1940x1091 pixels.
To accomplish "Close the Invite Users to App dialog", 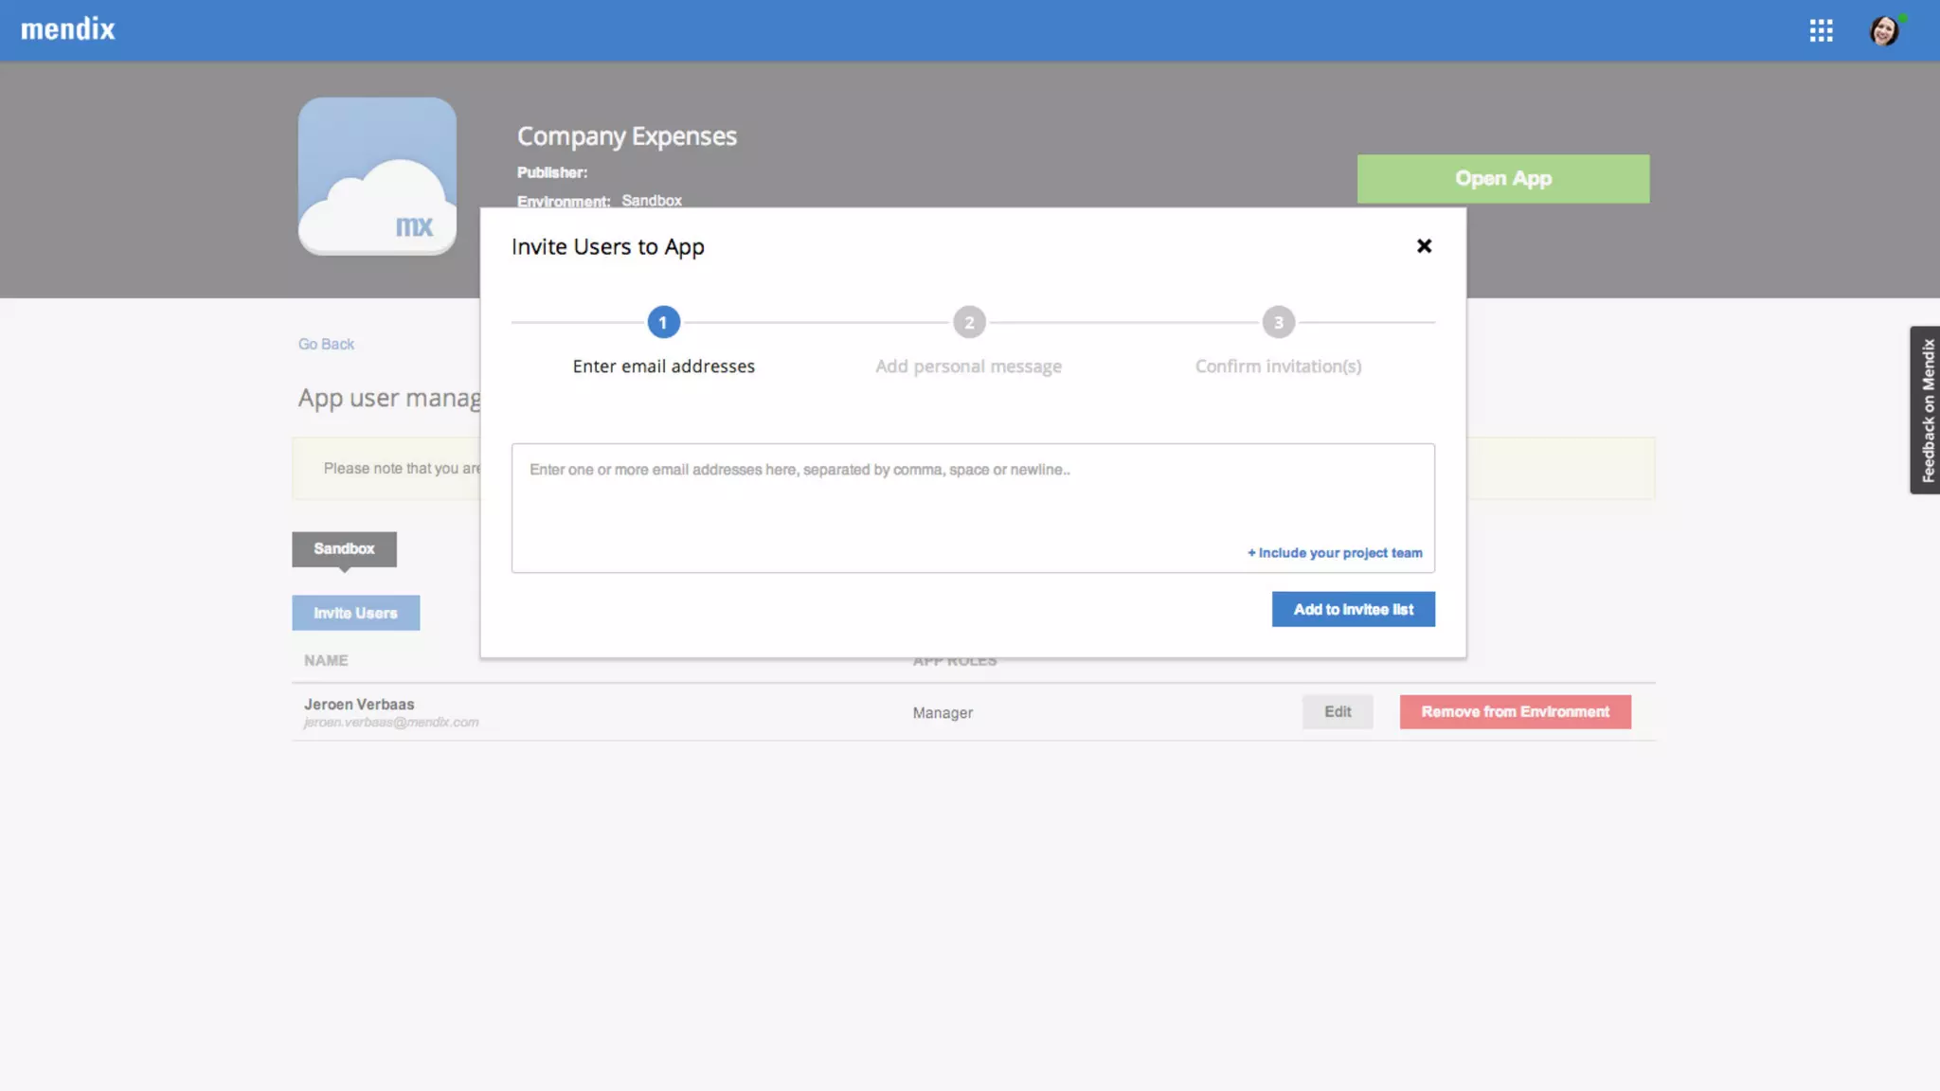I will 1424,246.
